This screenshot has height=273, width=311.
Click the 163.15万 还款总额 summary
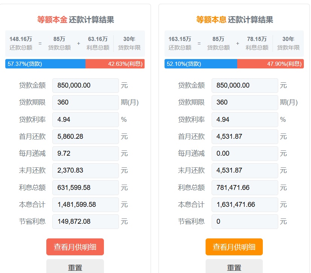[180, 43]
